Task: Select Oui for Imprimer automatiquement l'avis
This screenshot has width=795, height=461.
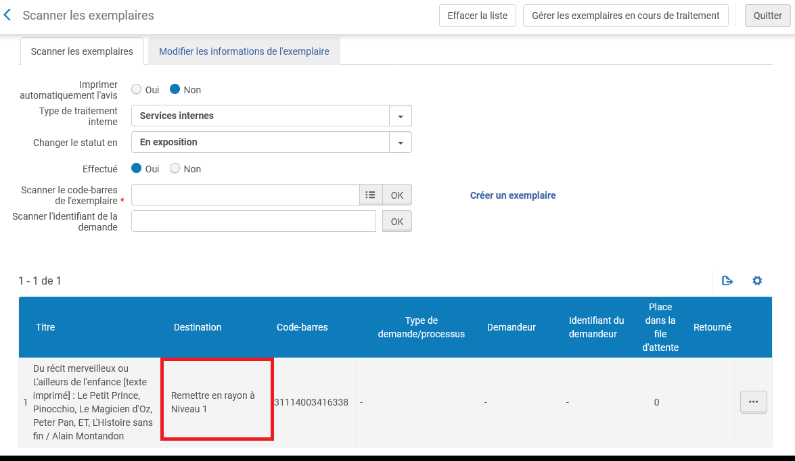Action: pos(137,89)
